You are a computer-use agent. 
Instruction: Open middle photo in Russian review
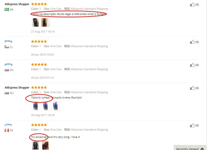[x=46, y=106]
